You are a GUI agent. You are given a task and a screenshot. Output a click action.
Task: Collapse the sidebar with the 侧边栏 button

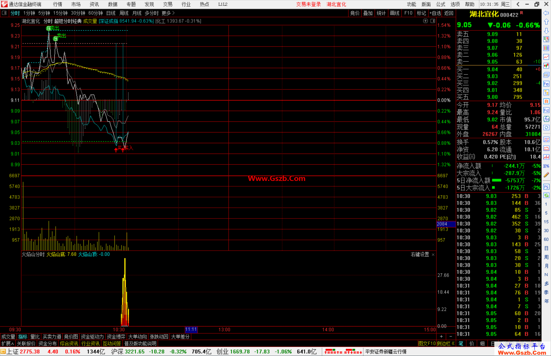point(446,343)
